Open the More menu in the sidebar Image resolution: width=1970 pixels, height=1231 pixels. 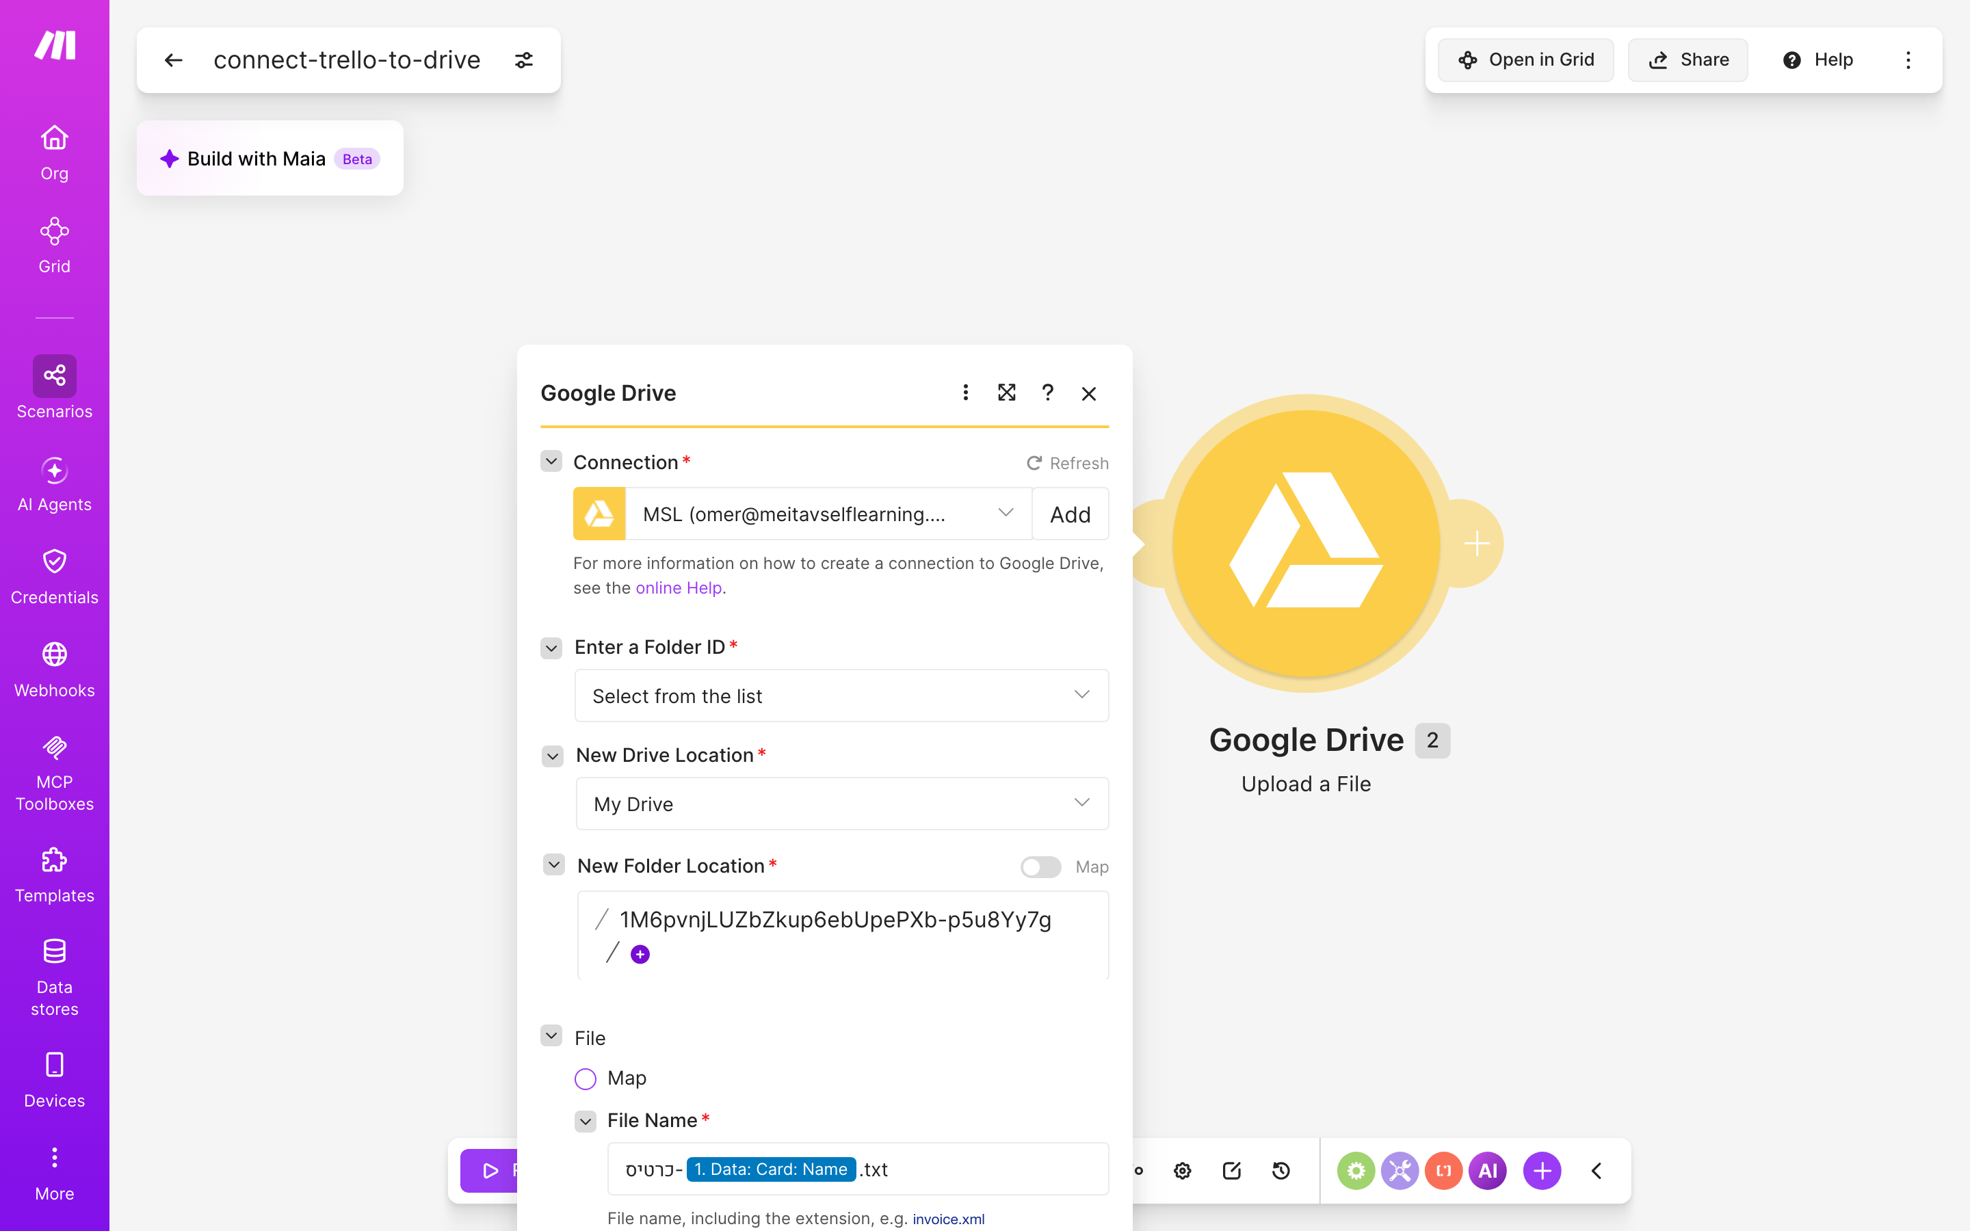(x=55, y=1174)
